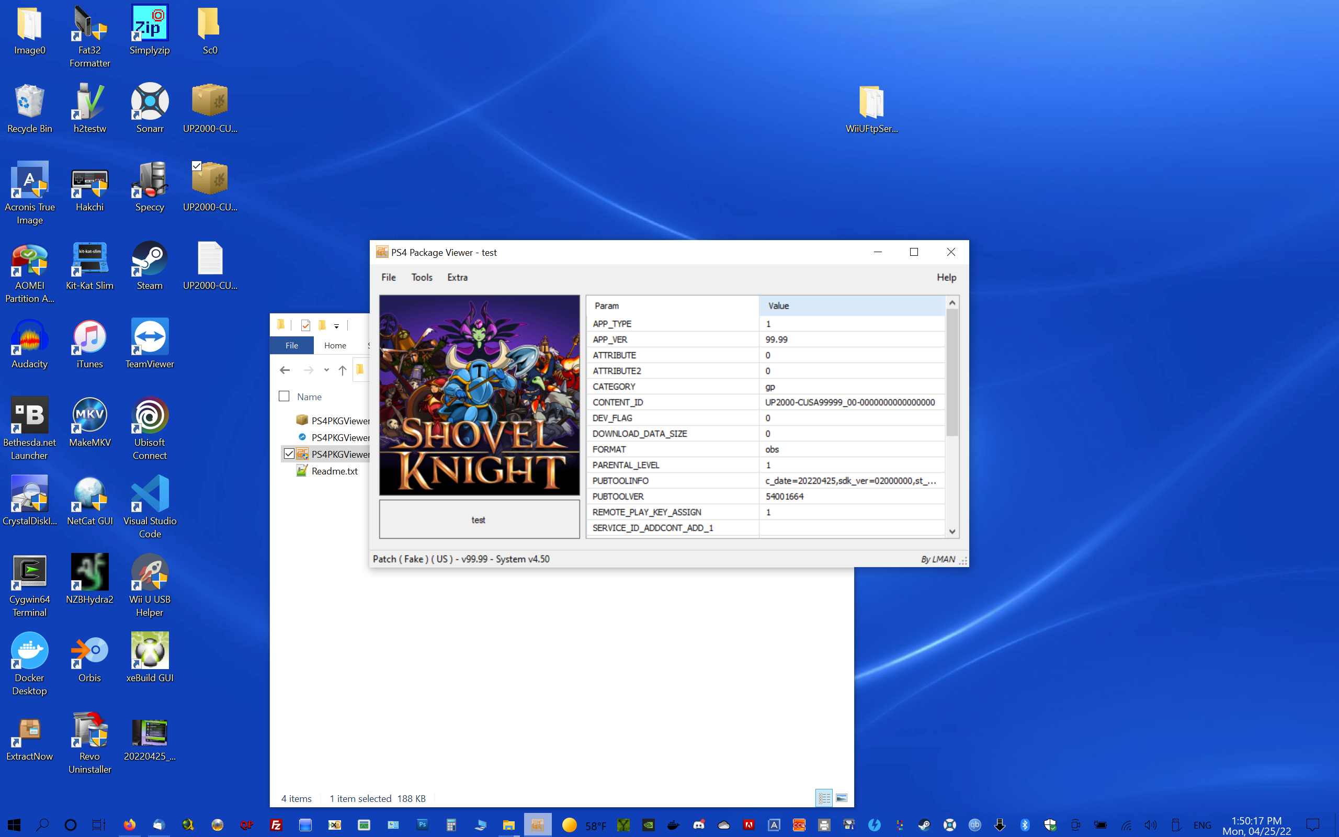Screen dimensions: 1339x837
Task: Expand the recent locations dropdown in File Explorer
Action: tap(326, 370)
